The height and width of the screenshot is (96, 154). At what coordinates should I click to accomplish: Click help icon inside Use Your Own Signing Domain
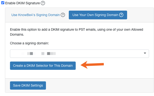[121, 15]
